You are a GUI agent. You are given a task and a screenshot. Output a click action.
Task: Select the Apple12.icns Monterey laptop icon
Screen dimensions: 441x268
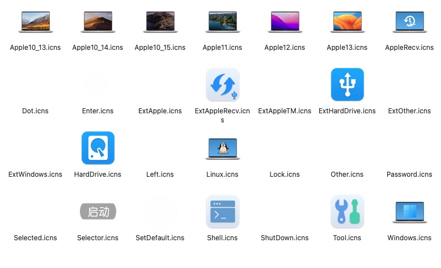(x=285, y=22)
